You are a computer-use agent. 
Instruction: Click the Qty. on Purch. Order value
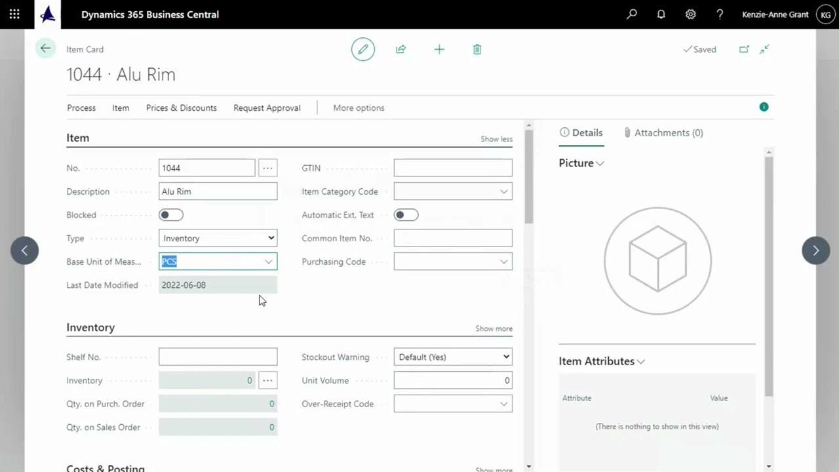coord(218,404)
